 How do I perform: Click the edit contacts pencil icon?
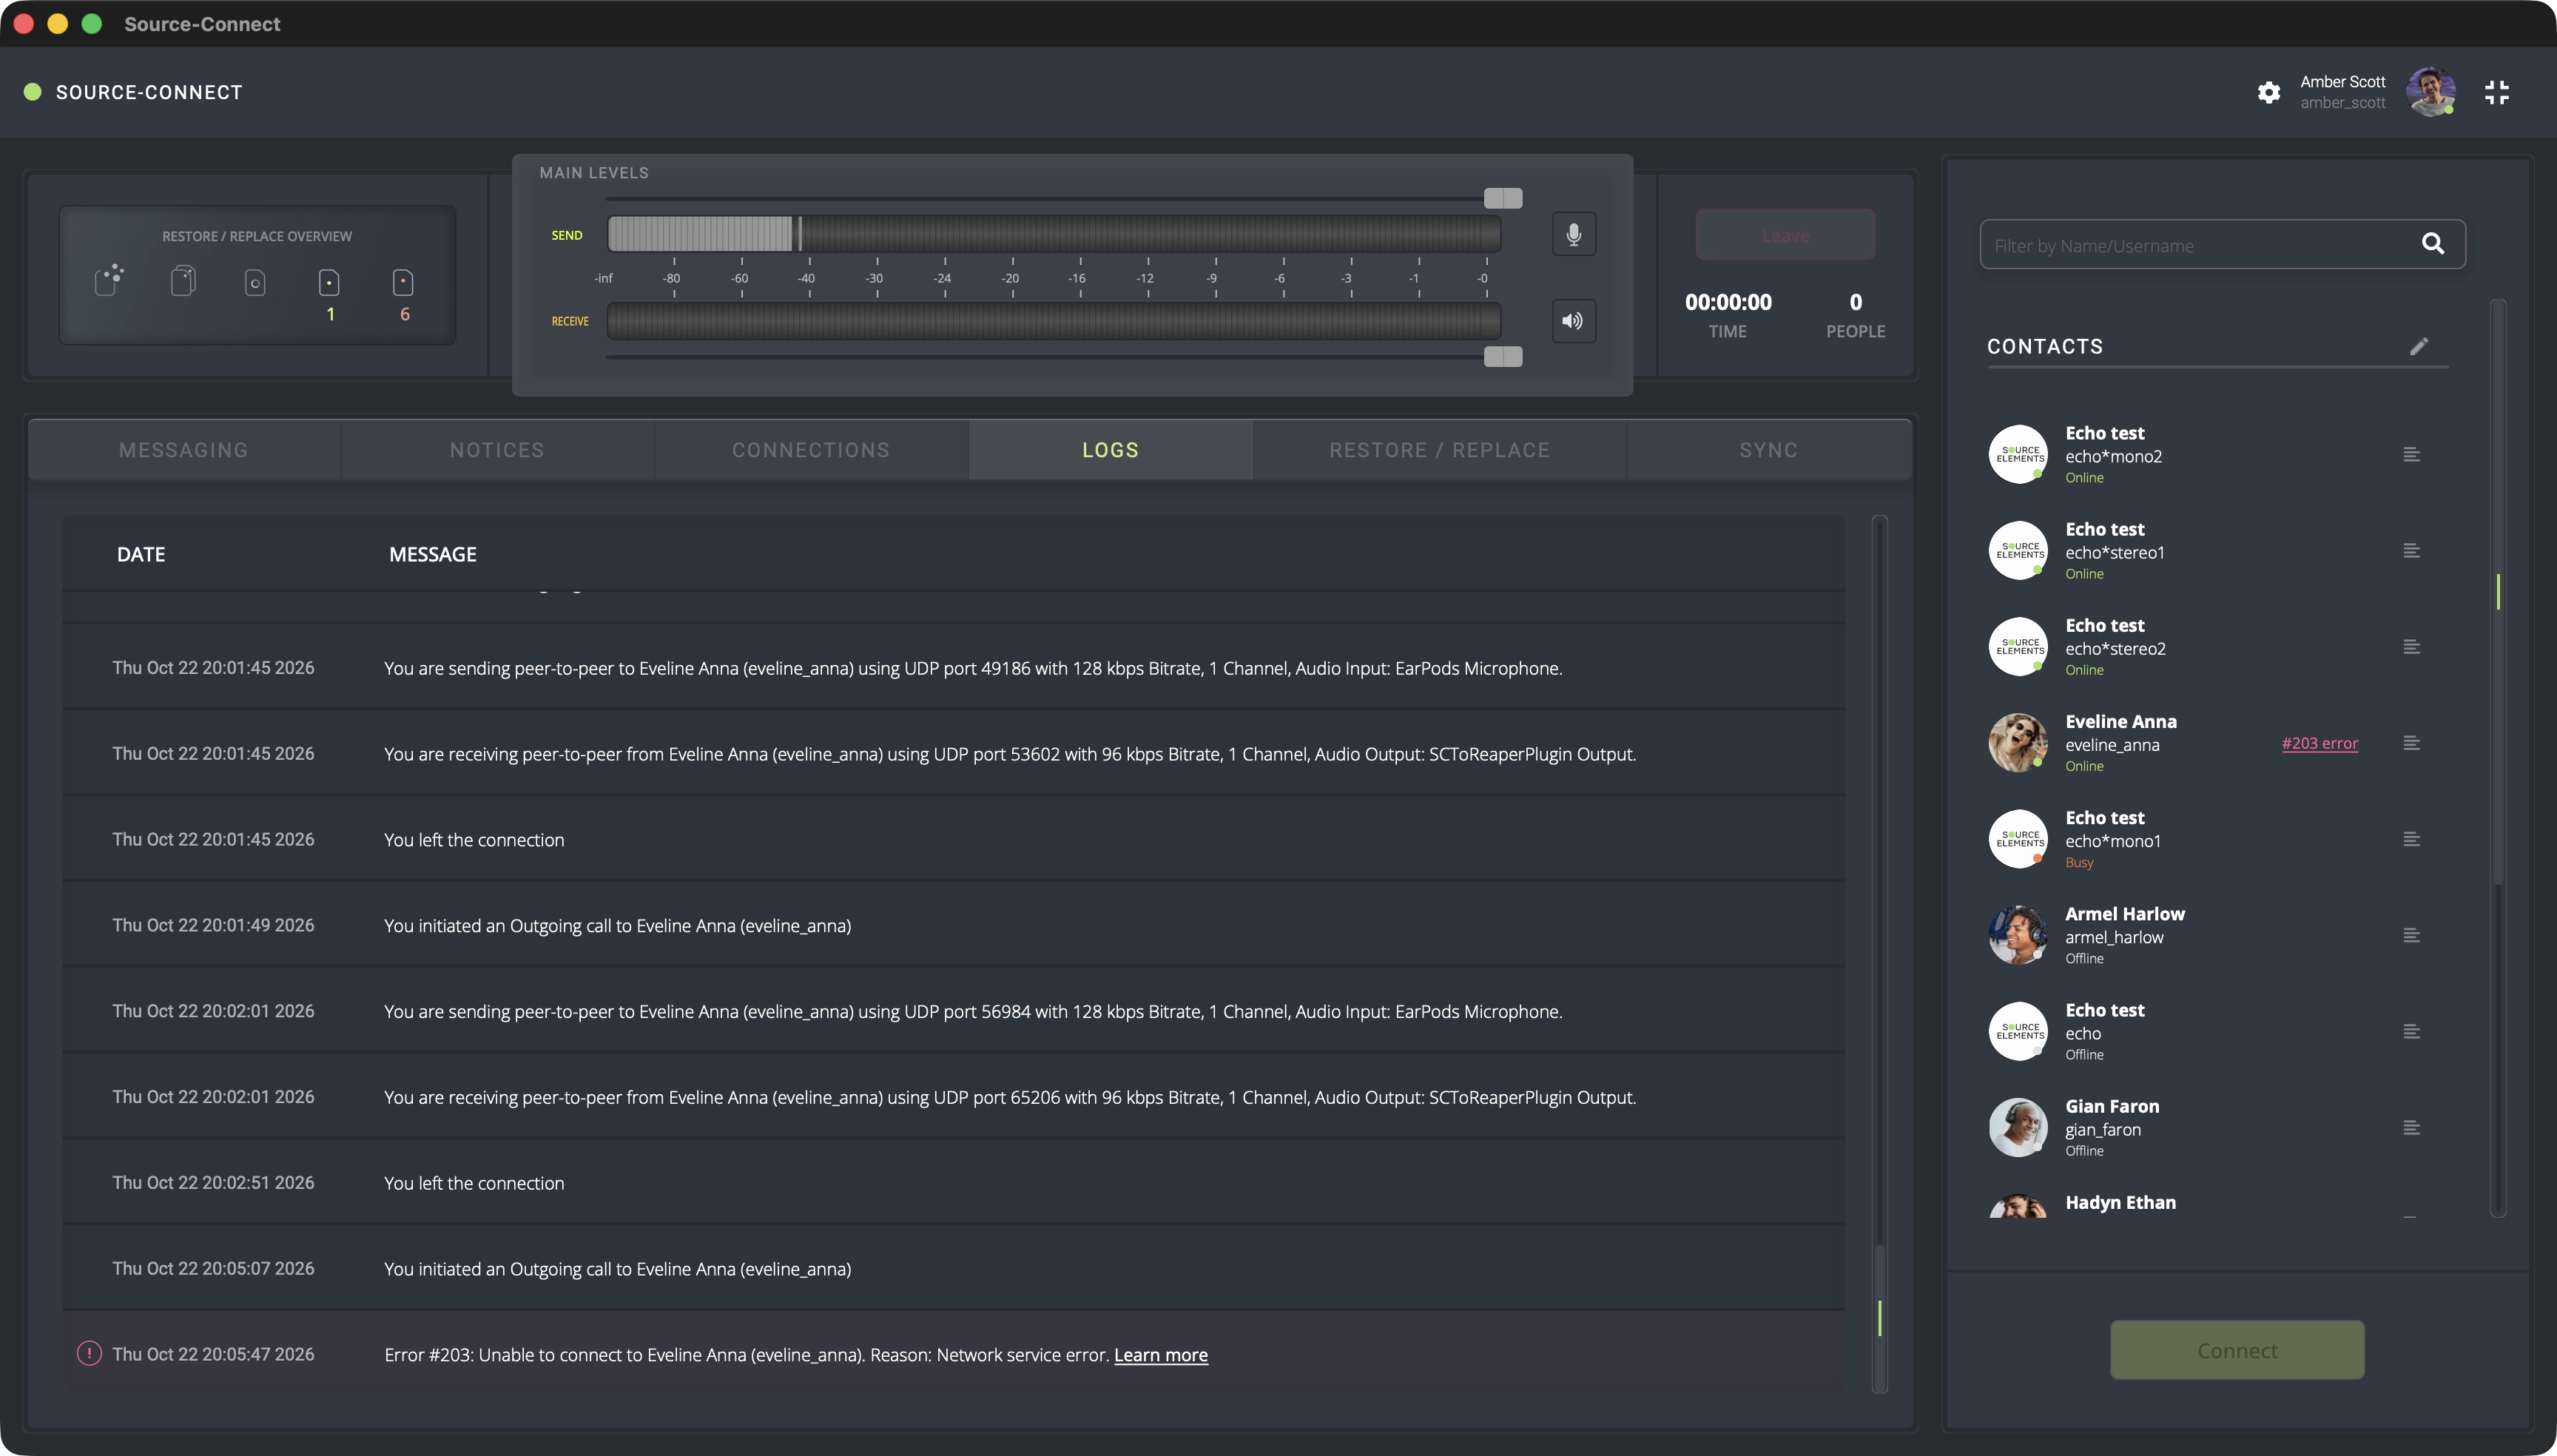click(2419, 346)
